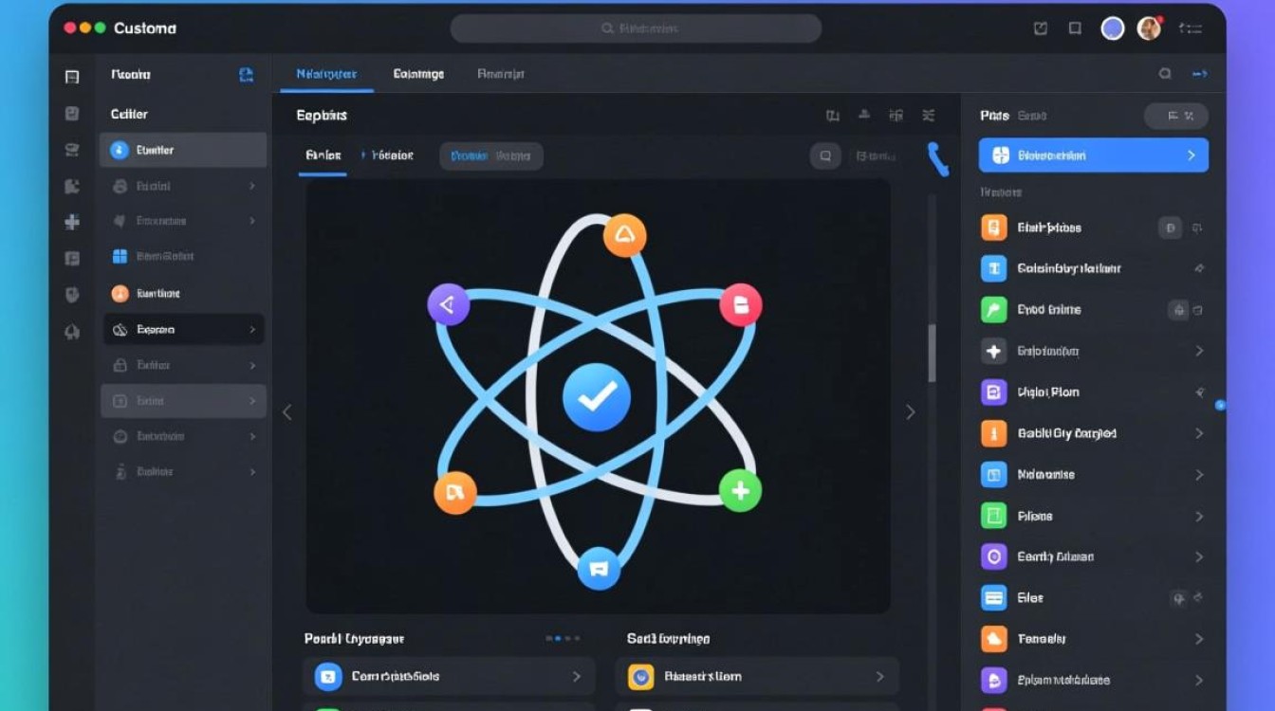Expand the dark highlighted sidebar row with cloud icon
Viewport: 1275px width, 711px height.
click(182, 330)
